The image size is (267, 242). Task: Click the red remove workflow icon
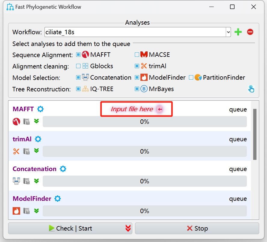pyautogui.click(x=250, y=32)
